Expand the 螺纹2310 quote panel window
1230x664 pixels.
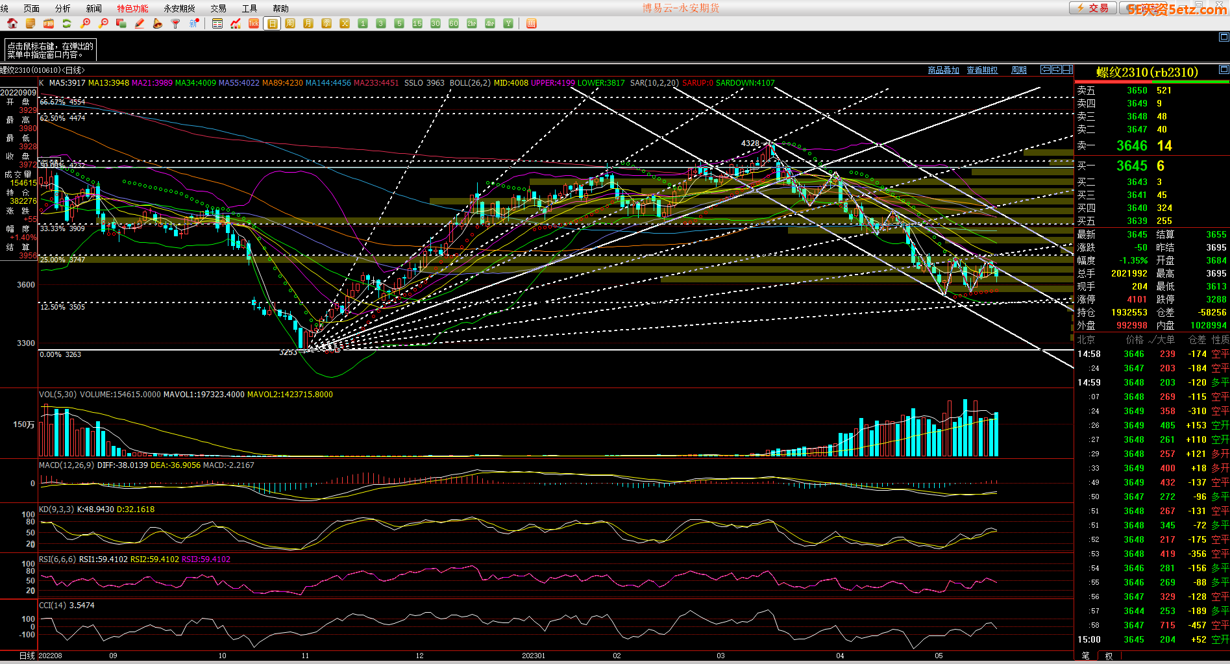1224,69
